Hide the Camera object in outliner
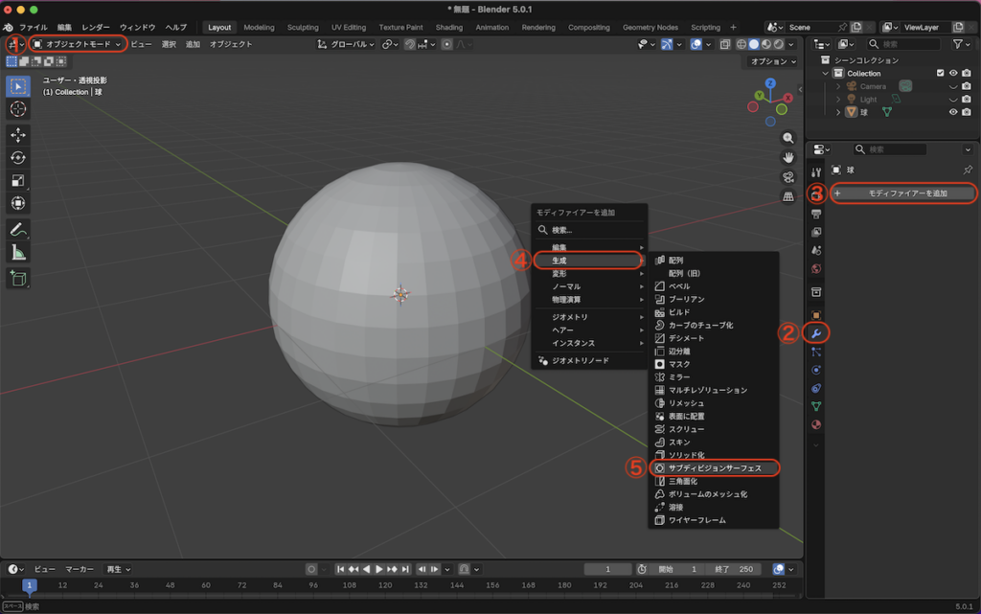Image resolution: width=981 pixels, height=614 pixels. click(x=953, y=86)
